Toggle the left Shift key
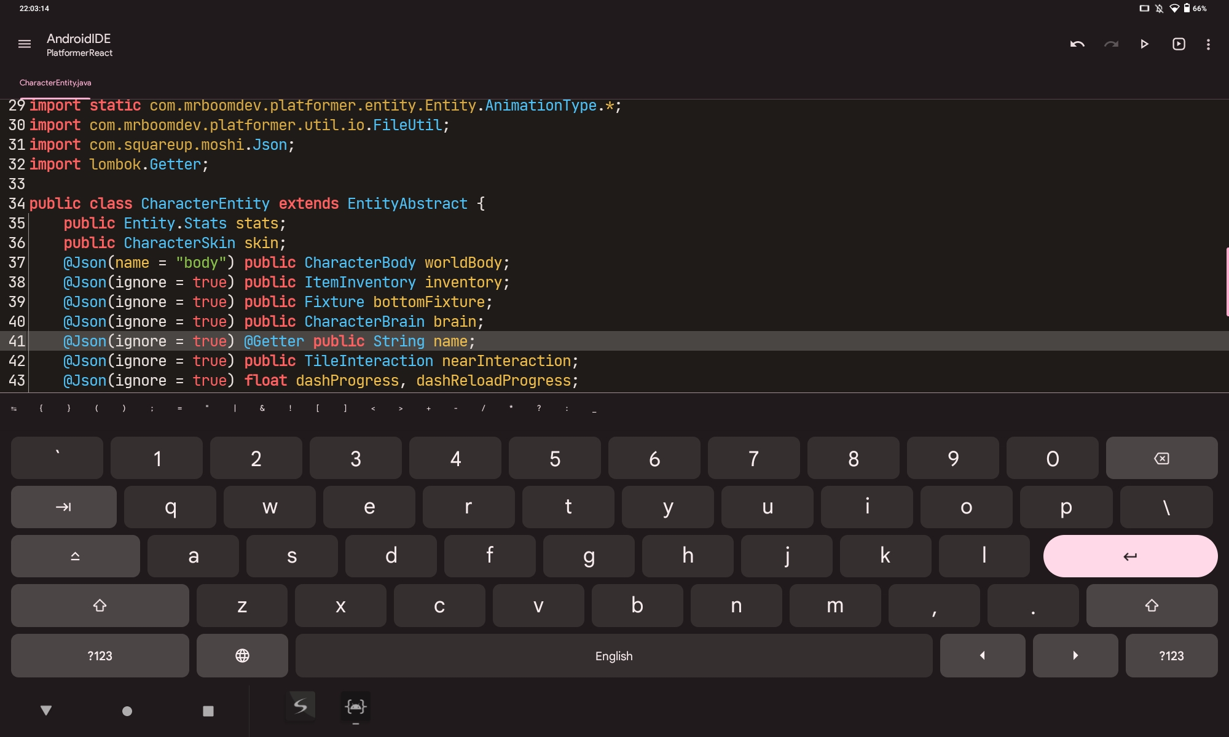The height and width of the screenshot is (737, 1229). point(100,606)
